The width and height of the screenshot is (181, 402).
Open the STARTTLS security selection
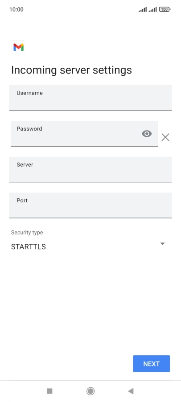click(x=88, y=246)
